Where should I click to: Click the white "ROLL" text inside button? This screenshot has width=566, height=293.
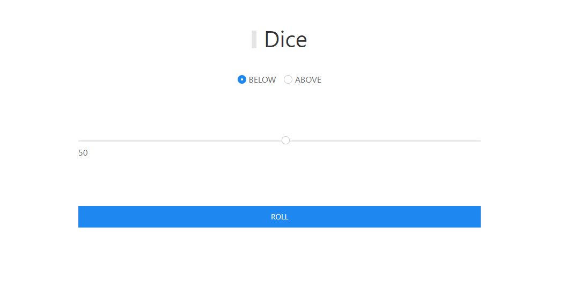pyautogui.click(x=280, y=217)
